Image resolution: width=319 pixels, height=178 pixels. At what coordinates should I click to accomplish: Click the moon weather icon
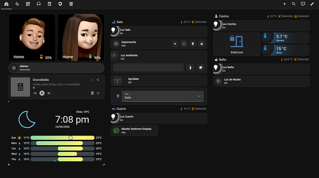[x=27, y=119]
